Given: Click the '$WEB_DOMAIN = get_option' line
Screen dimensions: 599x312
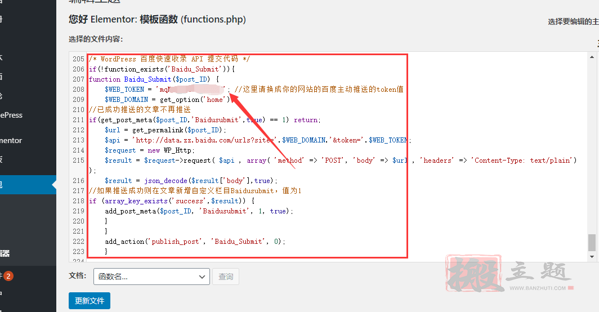Looking at the screenshot, I should (168, 100).
